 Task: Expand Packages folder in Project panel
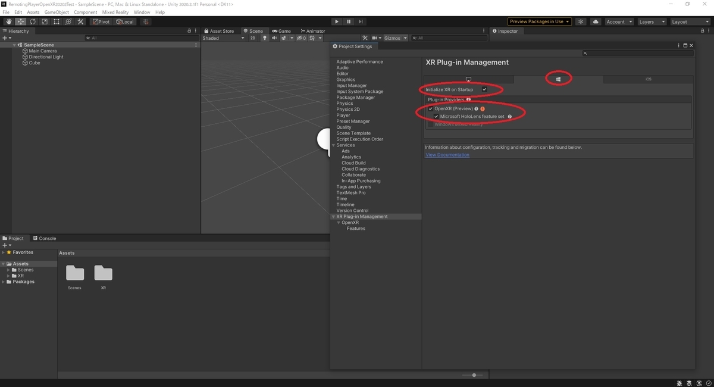coord(3,282)
